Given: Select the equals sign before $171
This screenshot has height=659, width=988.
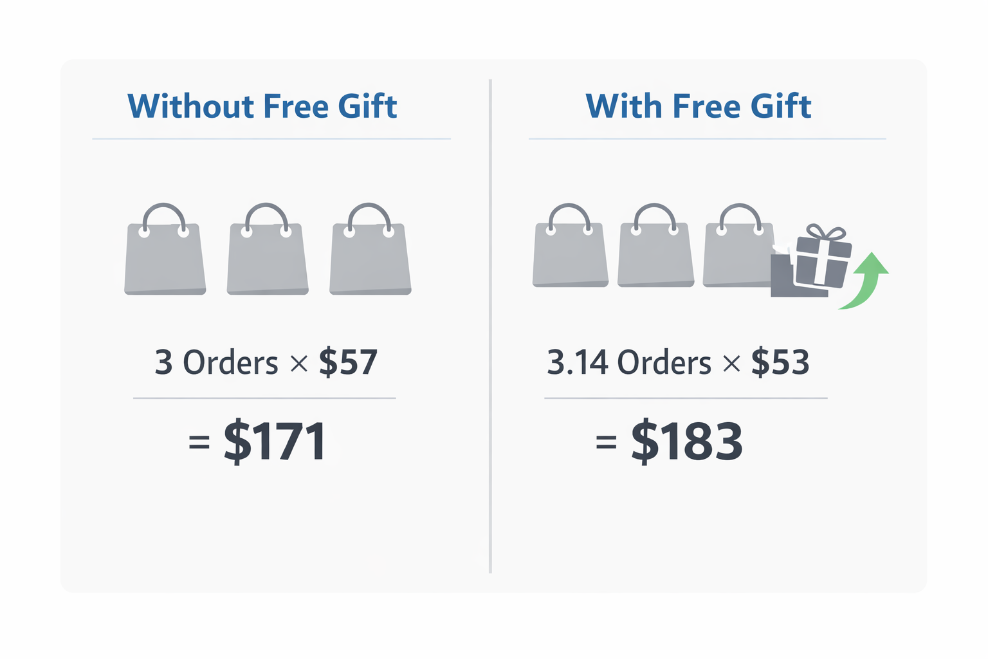Looking at the screenshot, I should [x=199, y=443].
